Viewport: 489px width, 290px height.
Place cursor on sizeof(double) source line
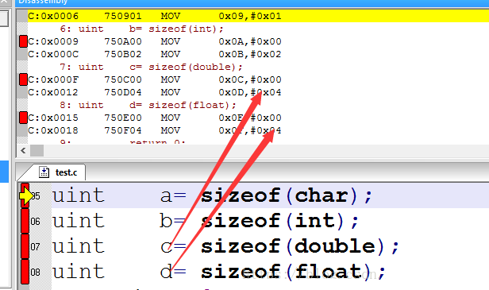(225, 246)
